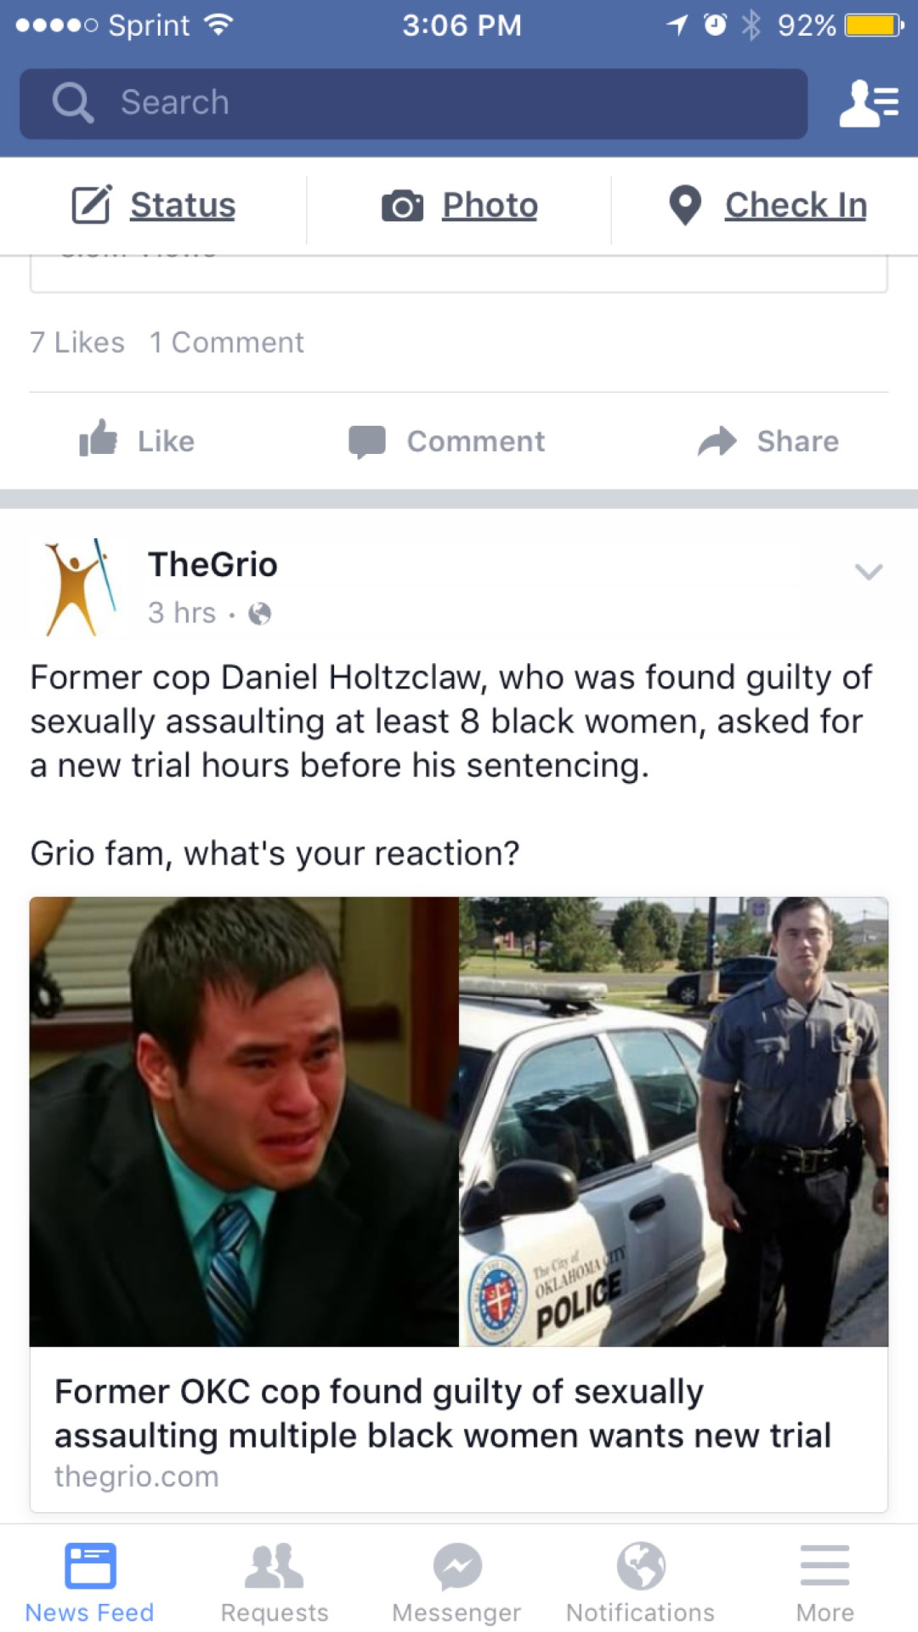Open TheGrio profile picture
This screenshot has height=1632, width=918.
coord(81,587)
